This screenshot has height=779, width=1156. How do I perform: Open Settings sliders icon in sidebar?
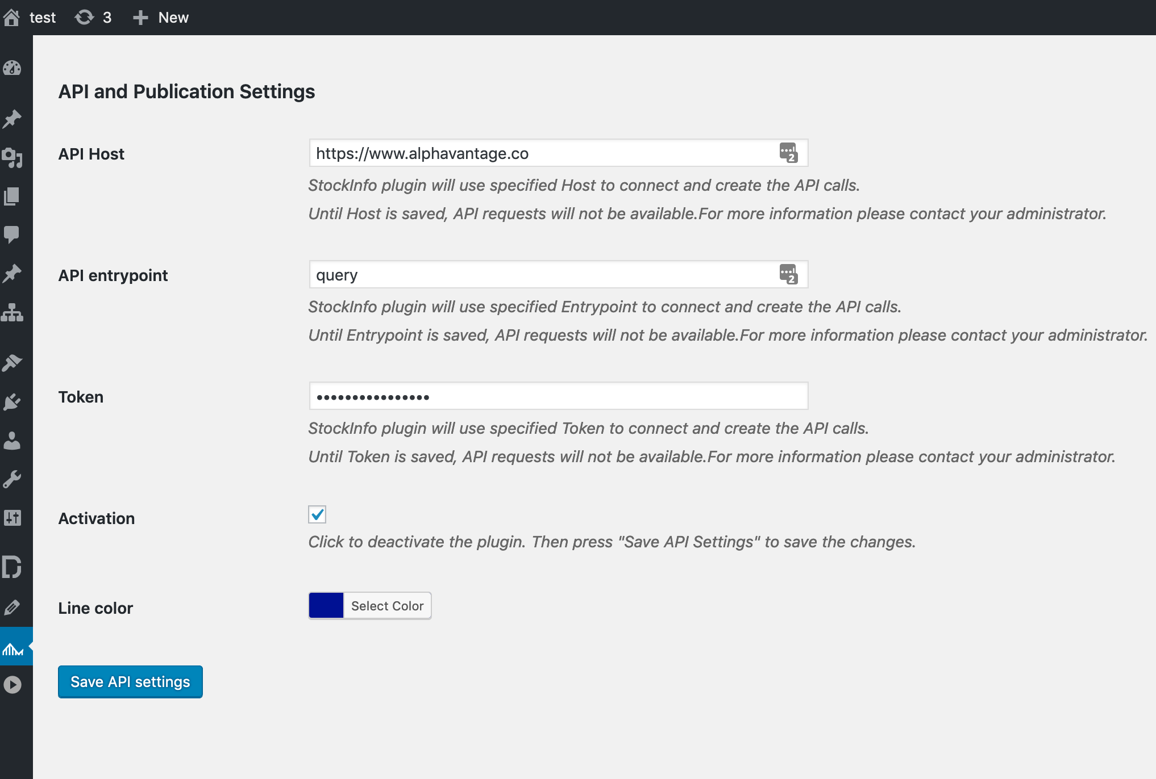12,517
